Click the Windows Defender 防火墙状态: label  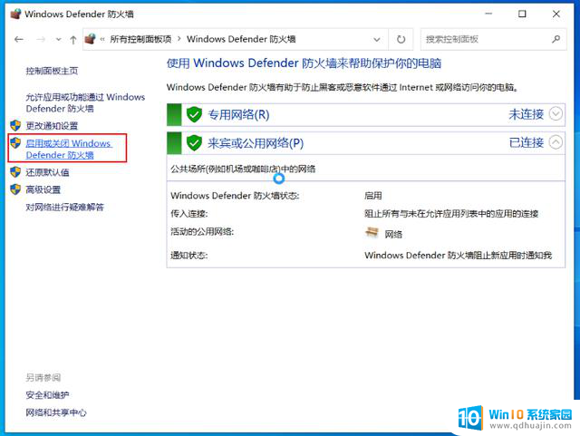click(235, 196)
